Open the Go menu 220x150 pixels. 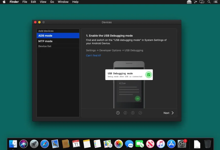(52, 2)
